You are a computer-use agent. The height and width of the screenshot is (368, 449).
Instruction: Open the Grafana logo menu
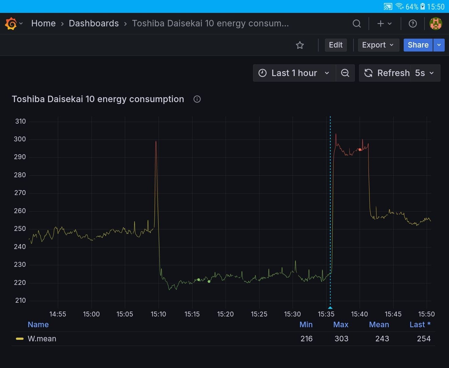point(11,24)
